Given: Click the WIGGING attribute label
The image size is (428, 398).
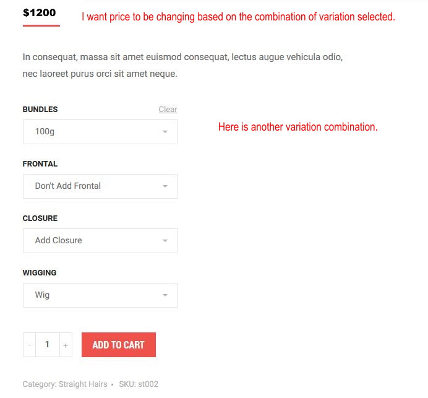Looking at the screenshot, I should tap(40, 273).
